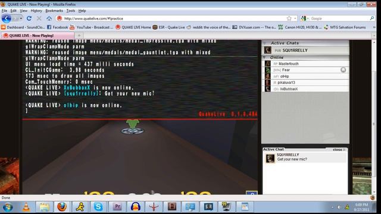Open the YouTube - Broadcast bookmark
The image size is (381, 214).
point(91,27)
